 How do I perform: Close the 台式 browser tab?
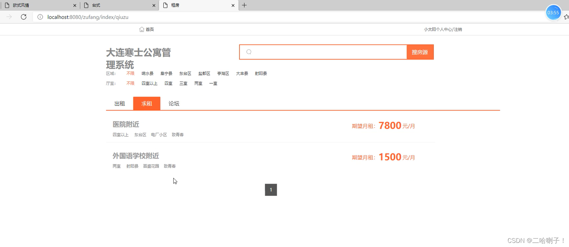coord(154,6)
